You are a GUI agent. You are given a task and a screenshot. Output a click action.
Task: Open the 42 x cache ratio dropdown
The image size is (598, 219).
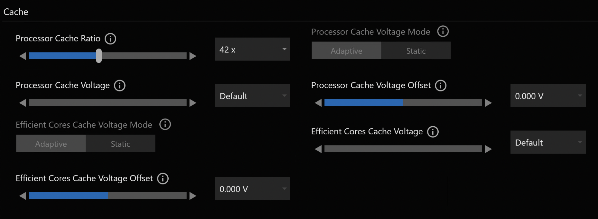(252, 49)
